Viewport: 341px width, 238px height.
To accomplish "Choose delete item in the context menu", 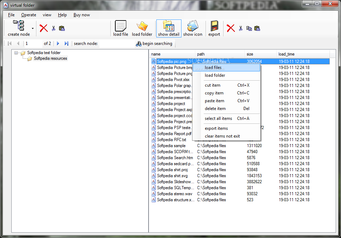I will click(x=226, y=109).
